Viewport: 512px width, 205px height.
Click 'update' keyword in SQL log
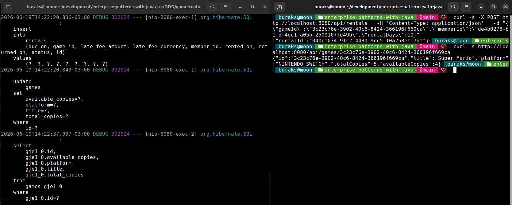22,82
